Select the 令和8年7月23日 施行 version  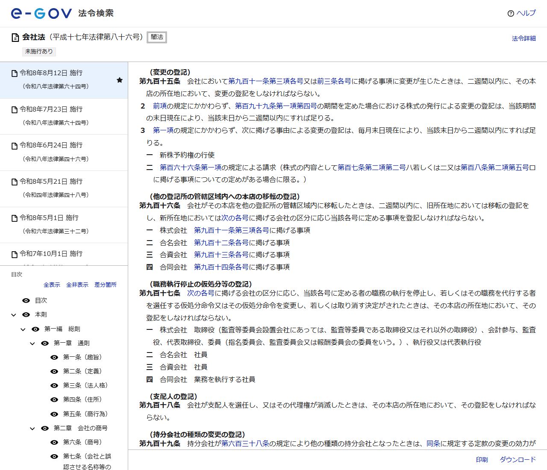64,116
